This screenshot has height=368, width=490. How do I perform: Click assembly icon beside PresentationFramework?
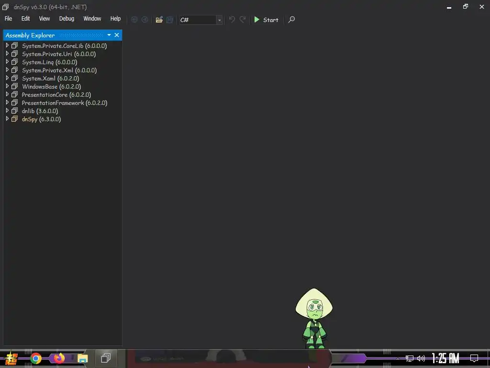pyautogui.click(x=15, y=103)
